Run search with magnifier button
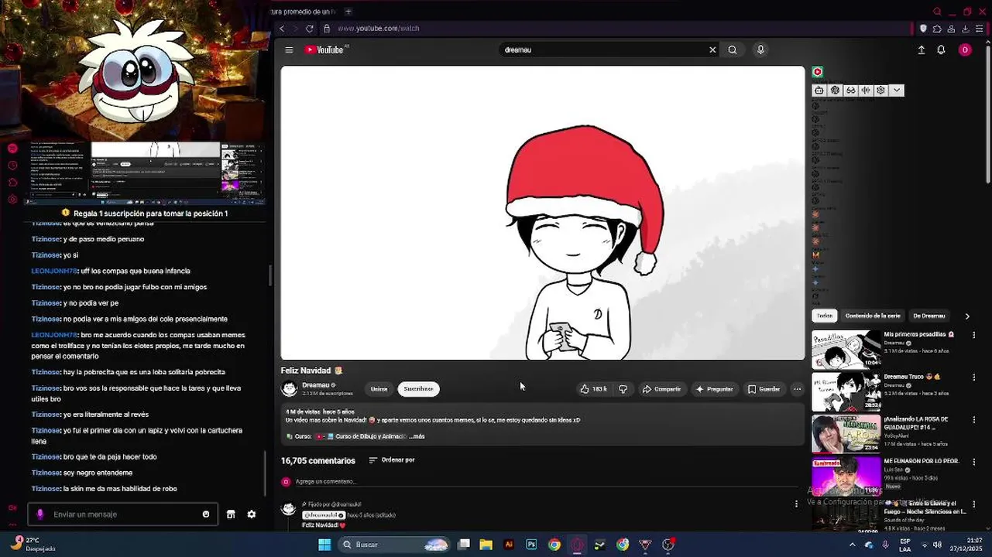 [733, 50]
